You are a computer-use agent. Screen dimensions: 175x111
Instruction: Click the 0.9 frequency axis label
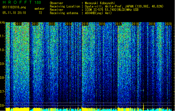pyautogui.click(x=2, y=64)
